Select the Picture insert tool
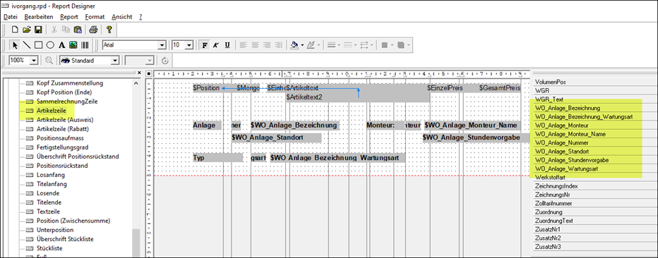 [73, 45]
